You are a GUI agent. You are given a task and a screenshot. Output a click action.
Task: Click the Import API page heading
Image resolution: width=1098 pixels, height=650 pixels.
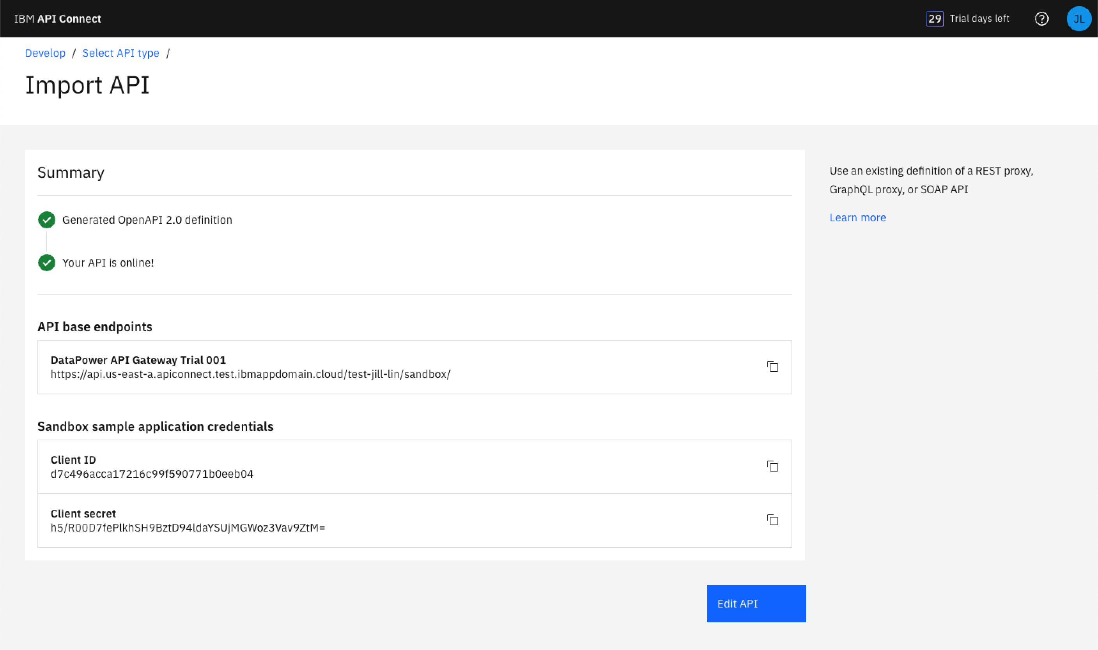pyautogui.click(x=87, y=85)
